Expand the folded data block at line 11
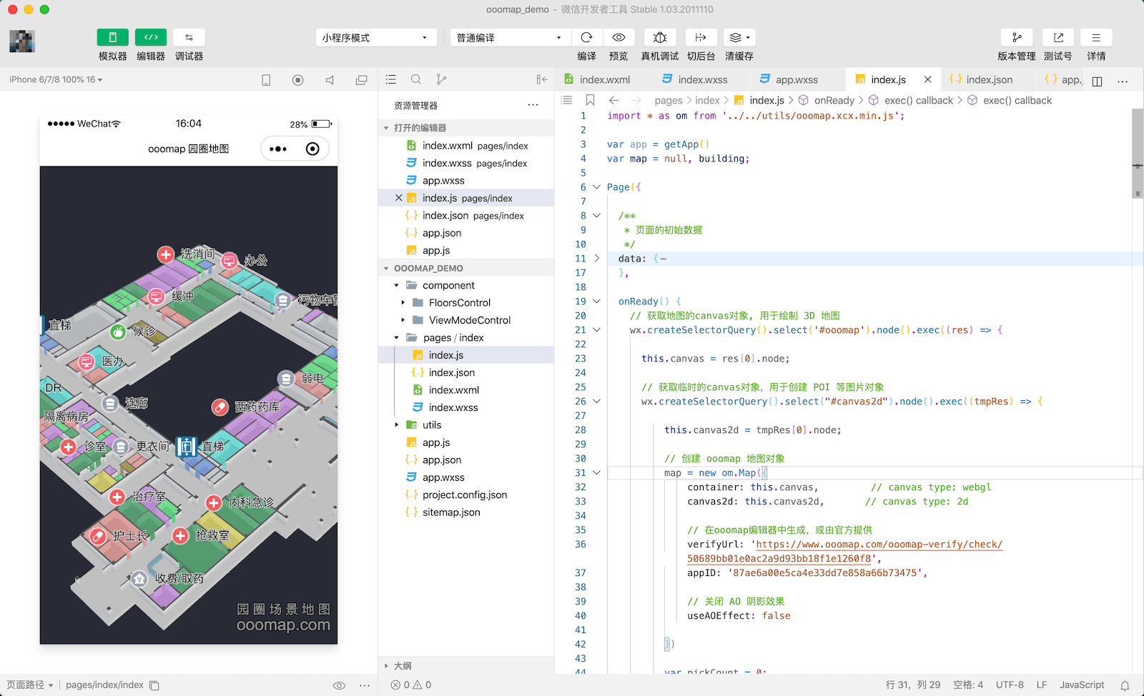Viewport: 1144px width, 696px height. pos(597,259)
